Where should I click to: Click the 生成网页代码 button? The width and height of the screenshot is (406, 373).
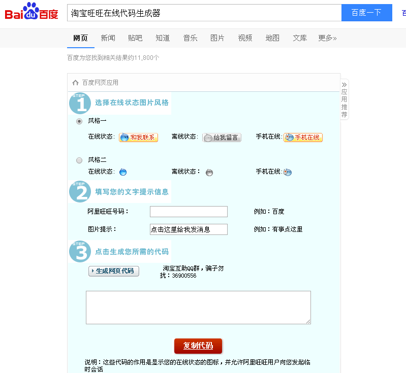tap(114, 271)
